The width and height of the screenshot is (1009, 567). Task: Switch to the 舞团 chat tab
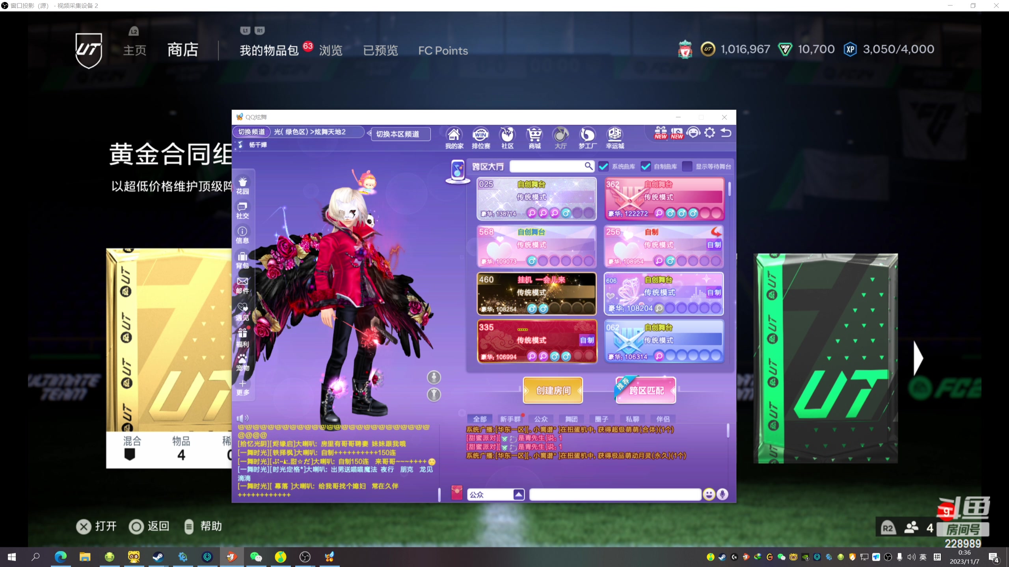point(571,419)
